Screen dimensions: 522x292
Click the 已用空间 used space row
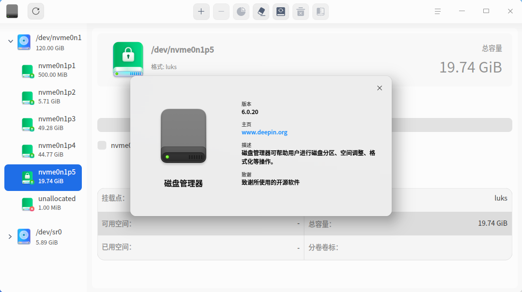point(201,248)
